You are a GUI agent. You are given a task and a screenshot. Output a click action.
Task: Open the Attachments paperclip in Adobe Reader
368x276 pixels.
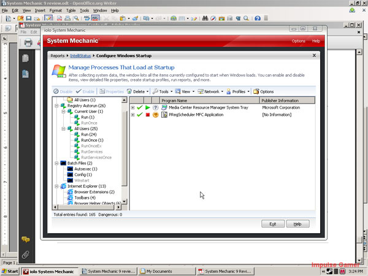click(x=25, y=255)
